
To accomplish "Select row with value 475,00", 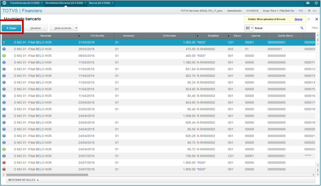I will coord(158,49).
